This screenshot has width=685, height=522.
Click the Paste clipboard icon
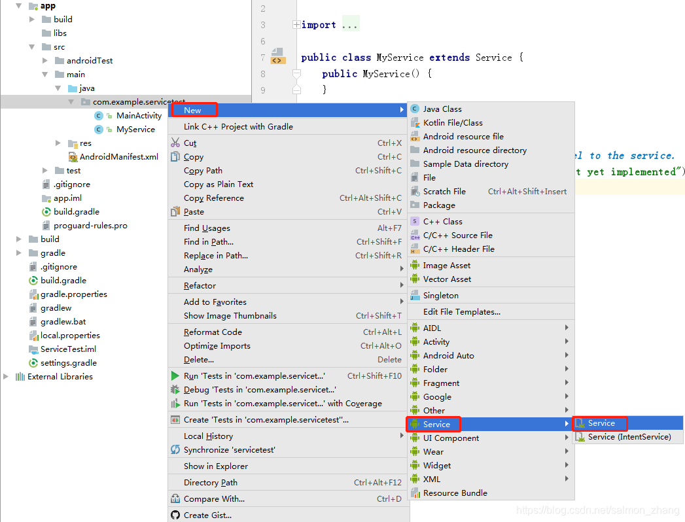pos(175,211)
